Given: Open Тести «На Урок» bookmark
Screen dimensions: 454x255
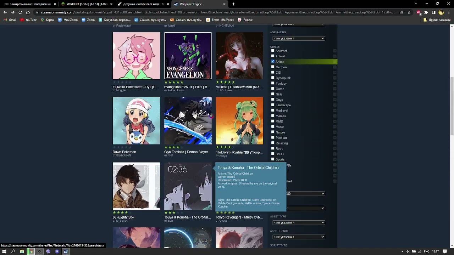Looking at the screenshot, I should 220,20.
